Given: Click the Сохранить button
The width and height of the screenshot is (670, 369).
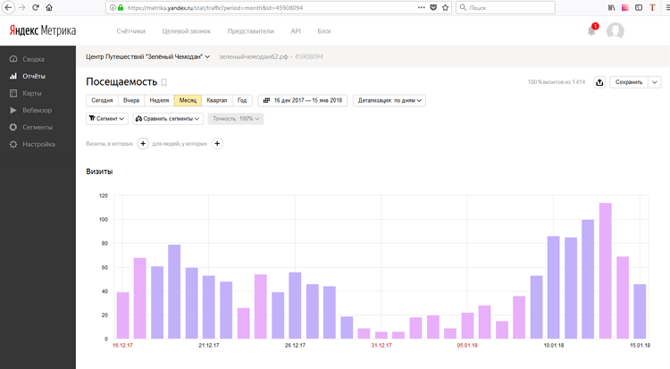Looking at the screenshot, I should [629, 82].
